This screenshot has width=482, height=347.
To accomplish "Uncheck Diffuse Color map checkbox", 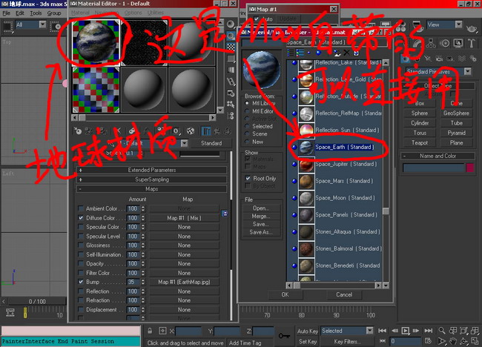I will [x=81, y=217].
